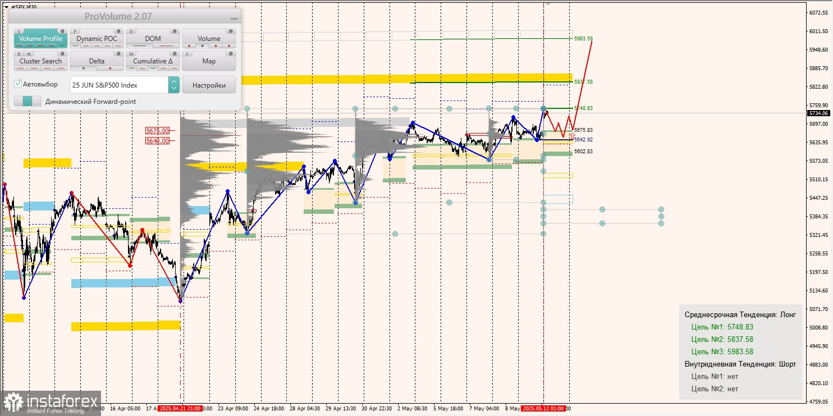Open Dynamic POC gear settings
The width and height of the screenshot is (833, 416).
[118, 31]
